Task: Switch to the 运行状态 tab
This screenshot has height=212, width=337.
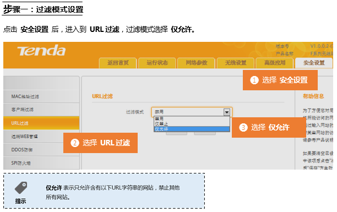Action: pos(157,63)
